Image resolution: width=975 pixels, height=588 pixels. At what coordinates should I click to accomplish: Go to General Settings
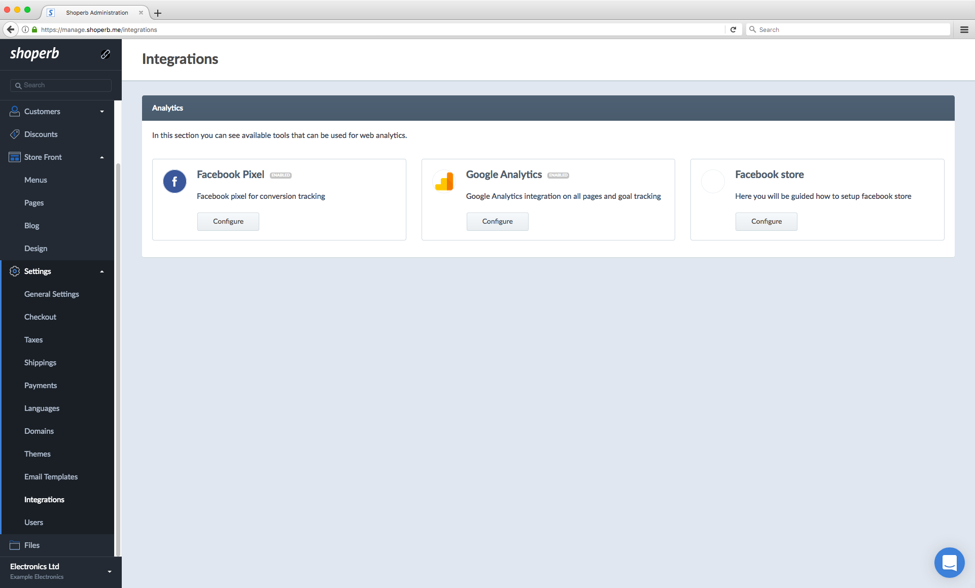coord(52,294)
